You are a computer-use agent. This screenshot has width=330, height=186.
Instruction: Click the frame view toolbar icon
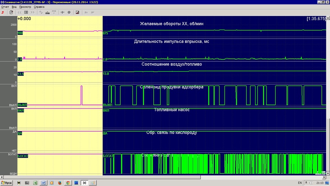tap(26, 12)
